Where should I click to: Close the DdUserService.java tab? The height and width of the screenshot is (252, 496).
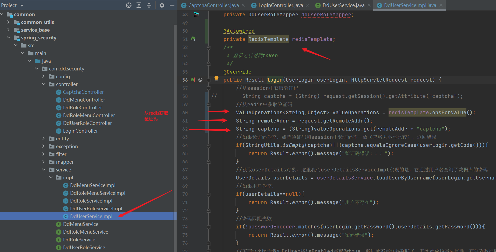369,5
